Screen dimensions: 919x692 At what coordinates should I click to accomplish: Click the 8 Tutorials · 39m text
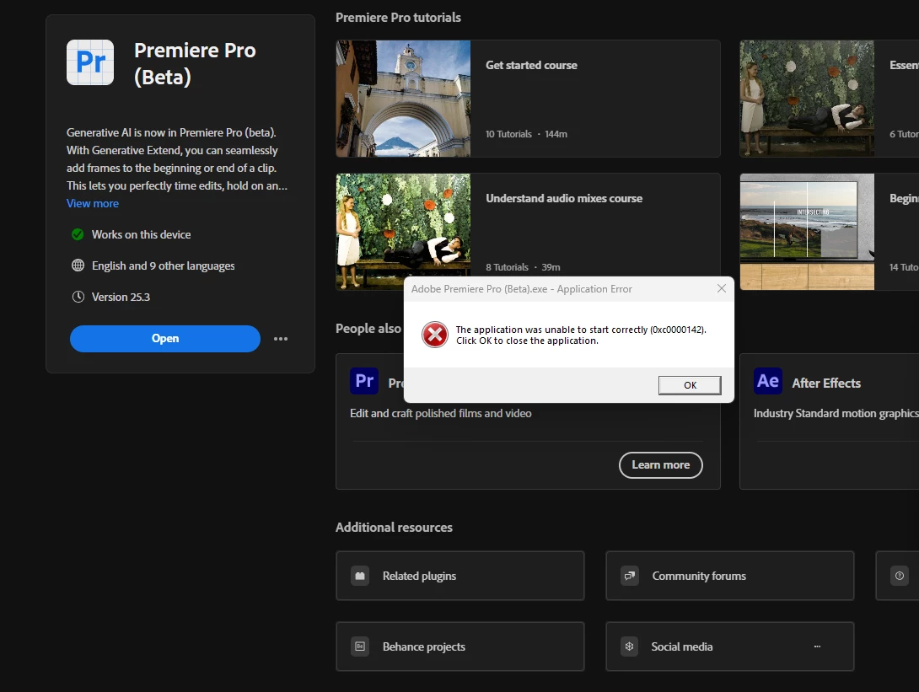point(523,267)
